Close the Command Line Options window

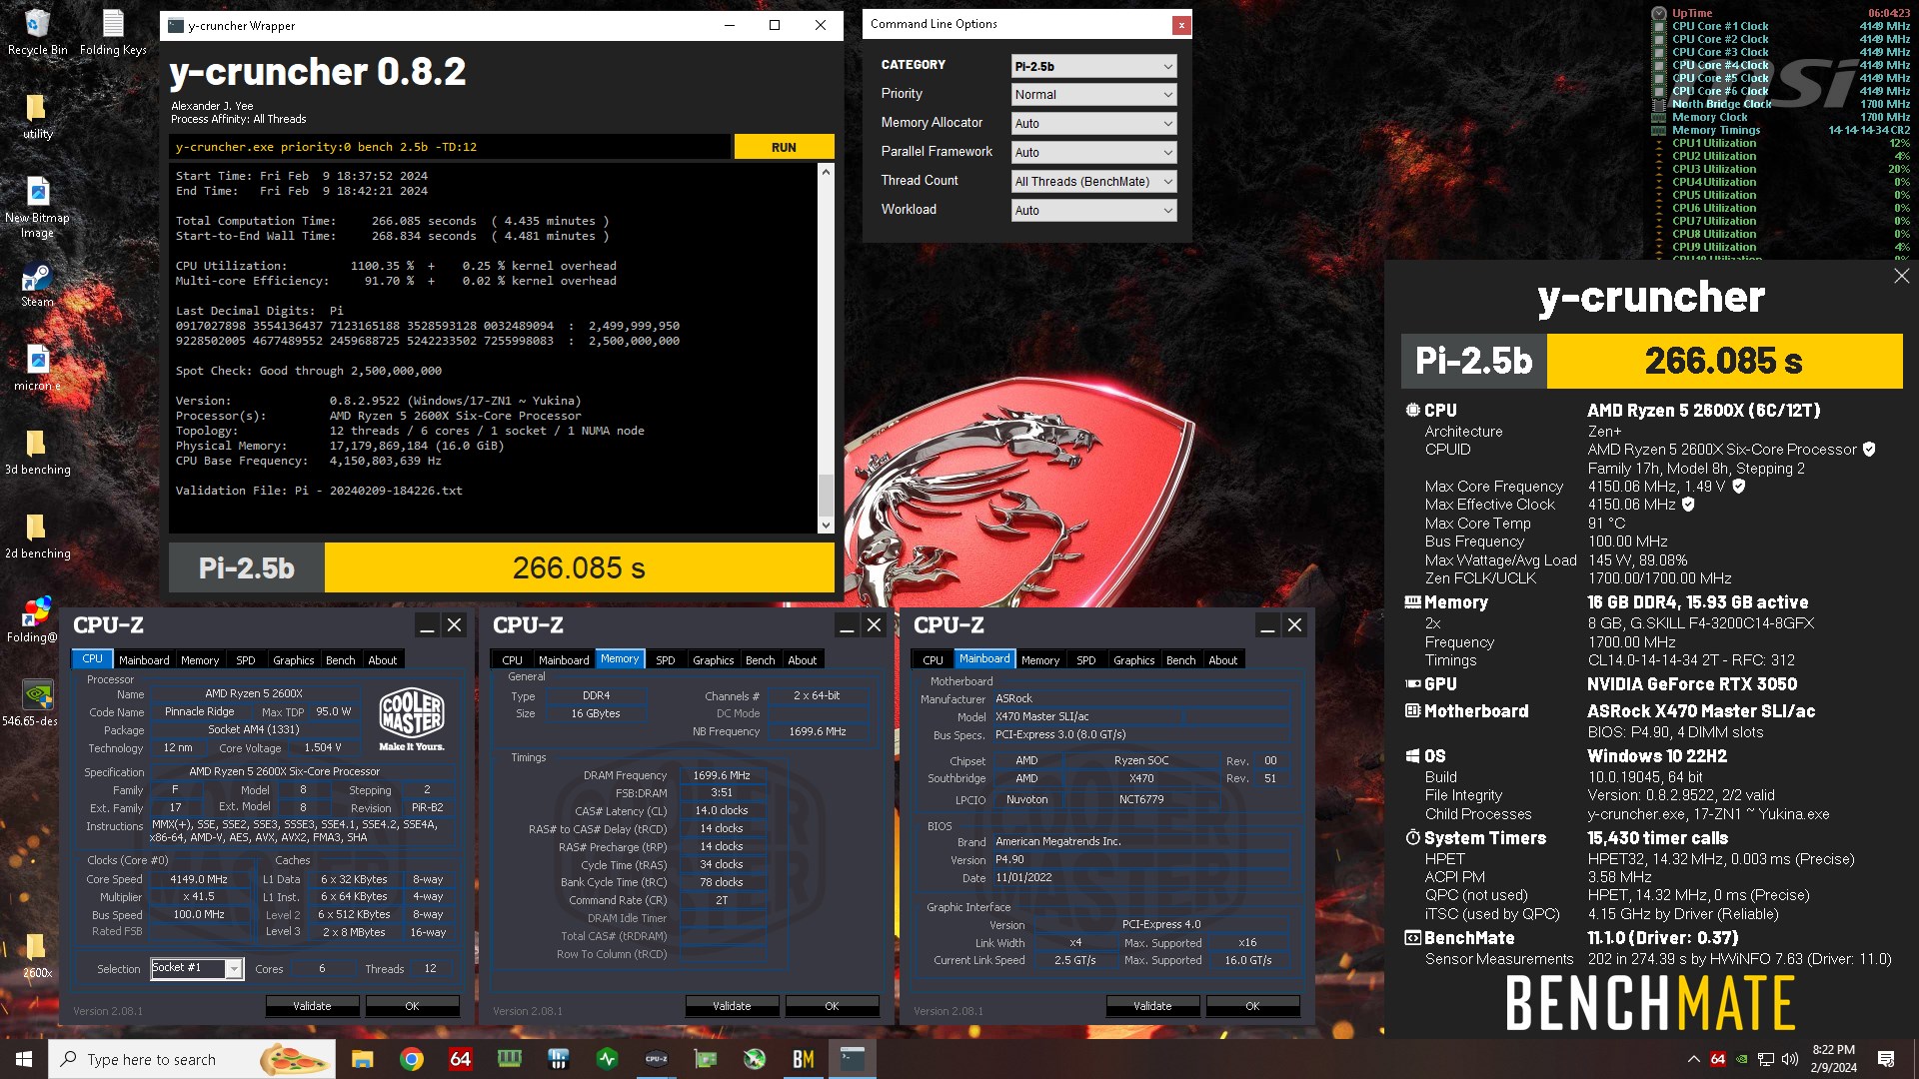(1181, 25)
